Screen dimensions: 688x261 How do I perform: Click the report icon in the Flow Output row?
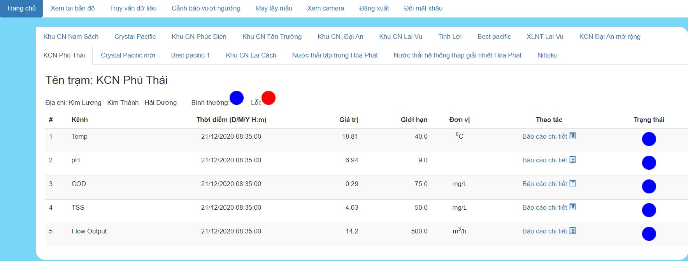click(x=572, y=231)
